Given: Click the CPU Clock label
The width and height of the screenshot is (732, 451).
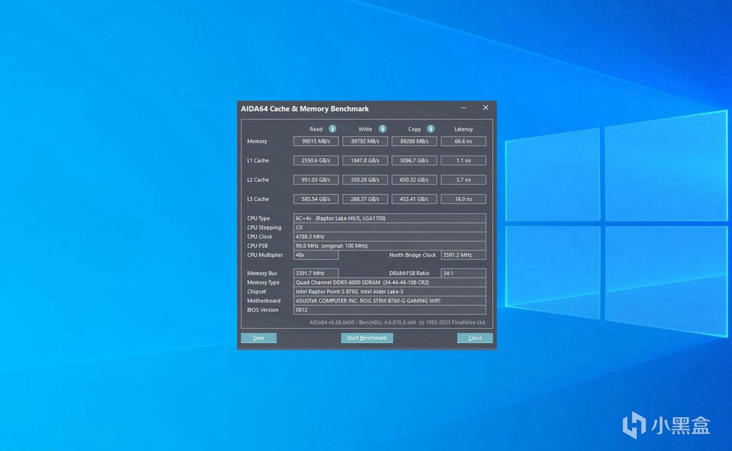Looking at the screenshot, I should pyautogui.click(x=260, y=237).
